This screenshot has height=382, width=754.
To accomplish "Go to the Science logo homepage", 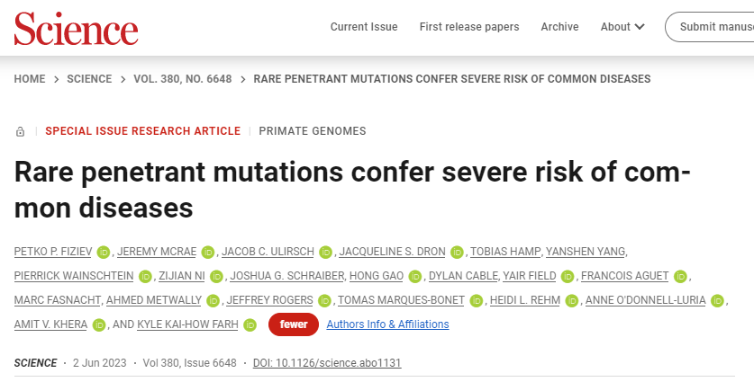I will click(76, 29).
